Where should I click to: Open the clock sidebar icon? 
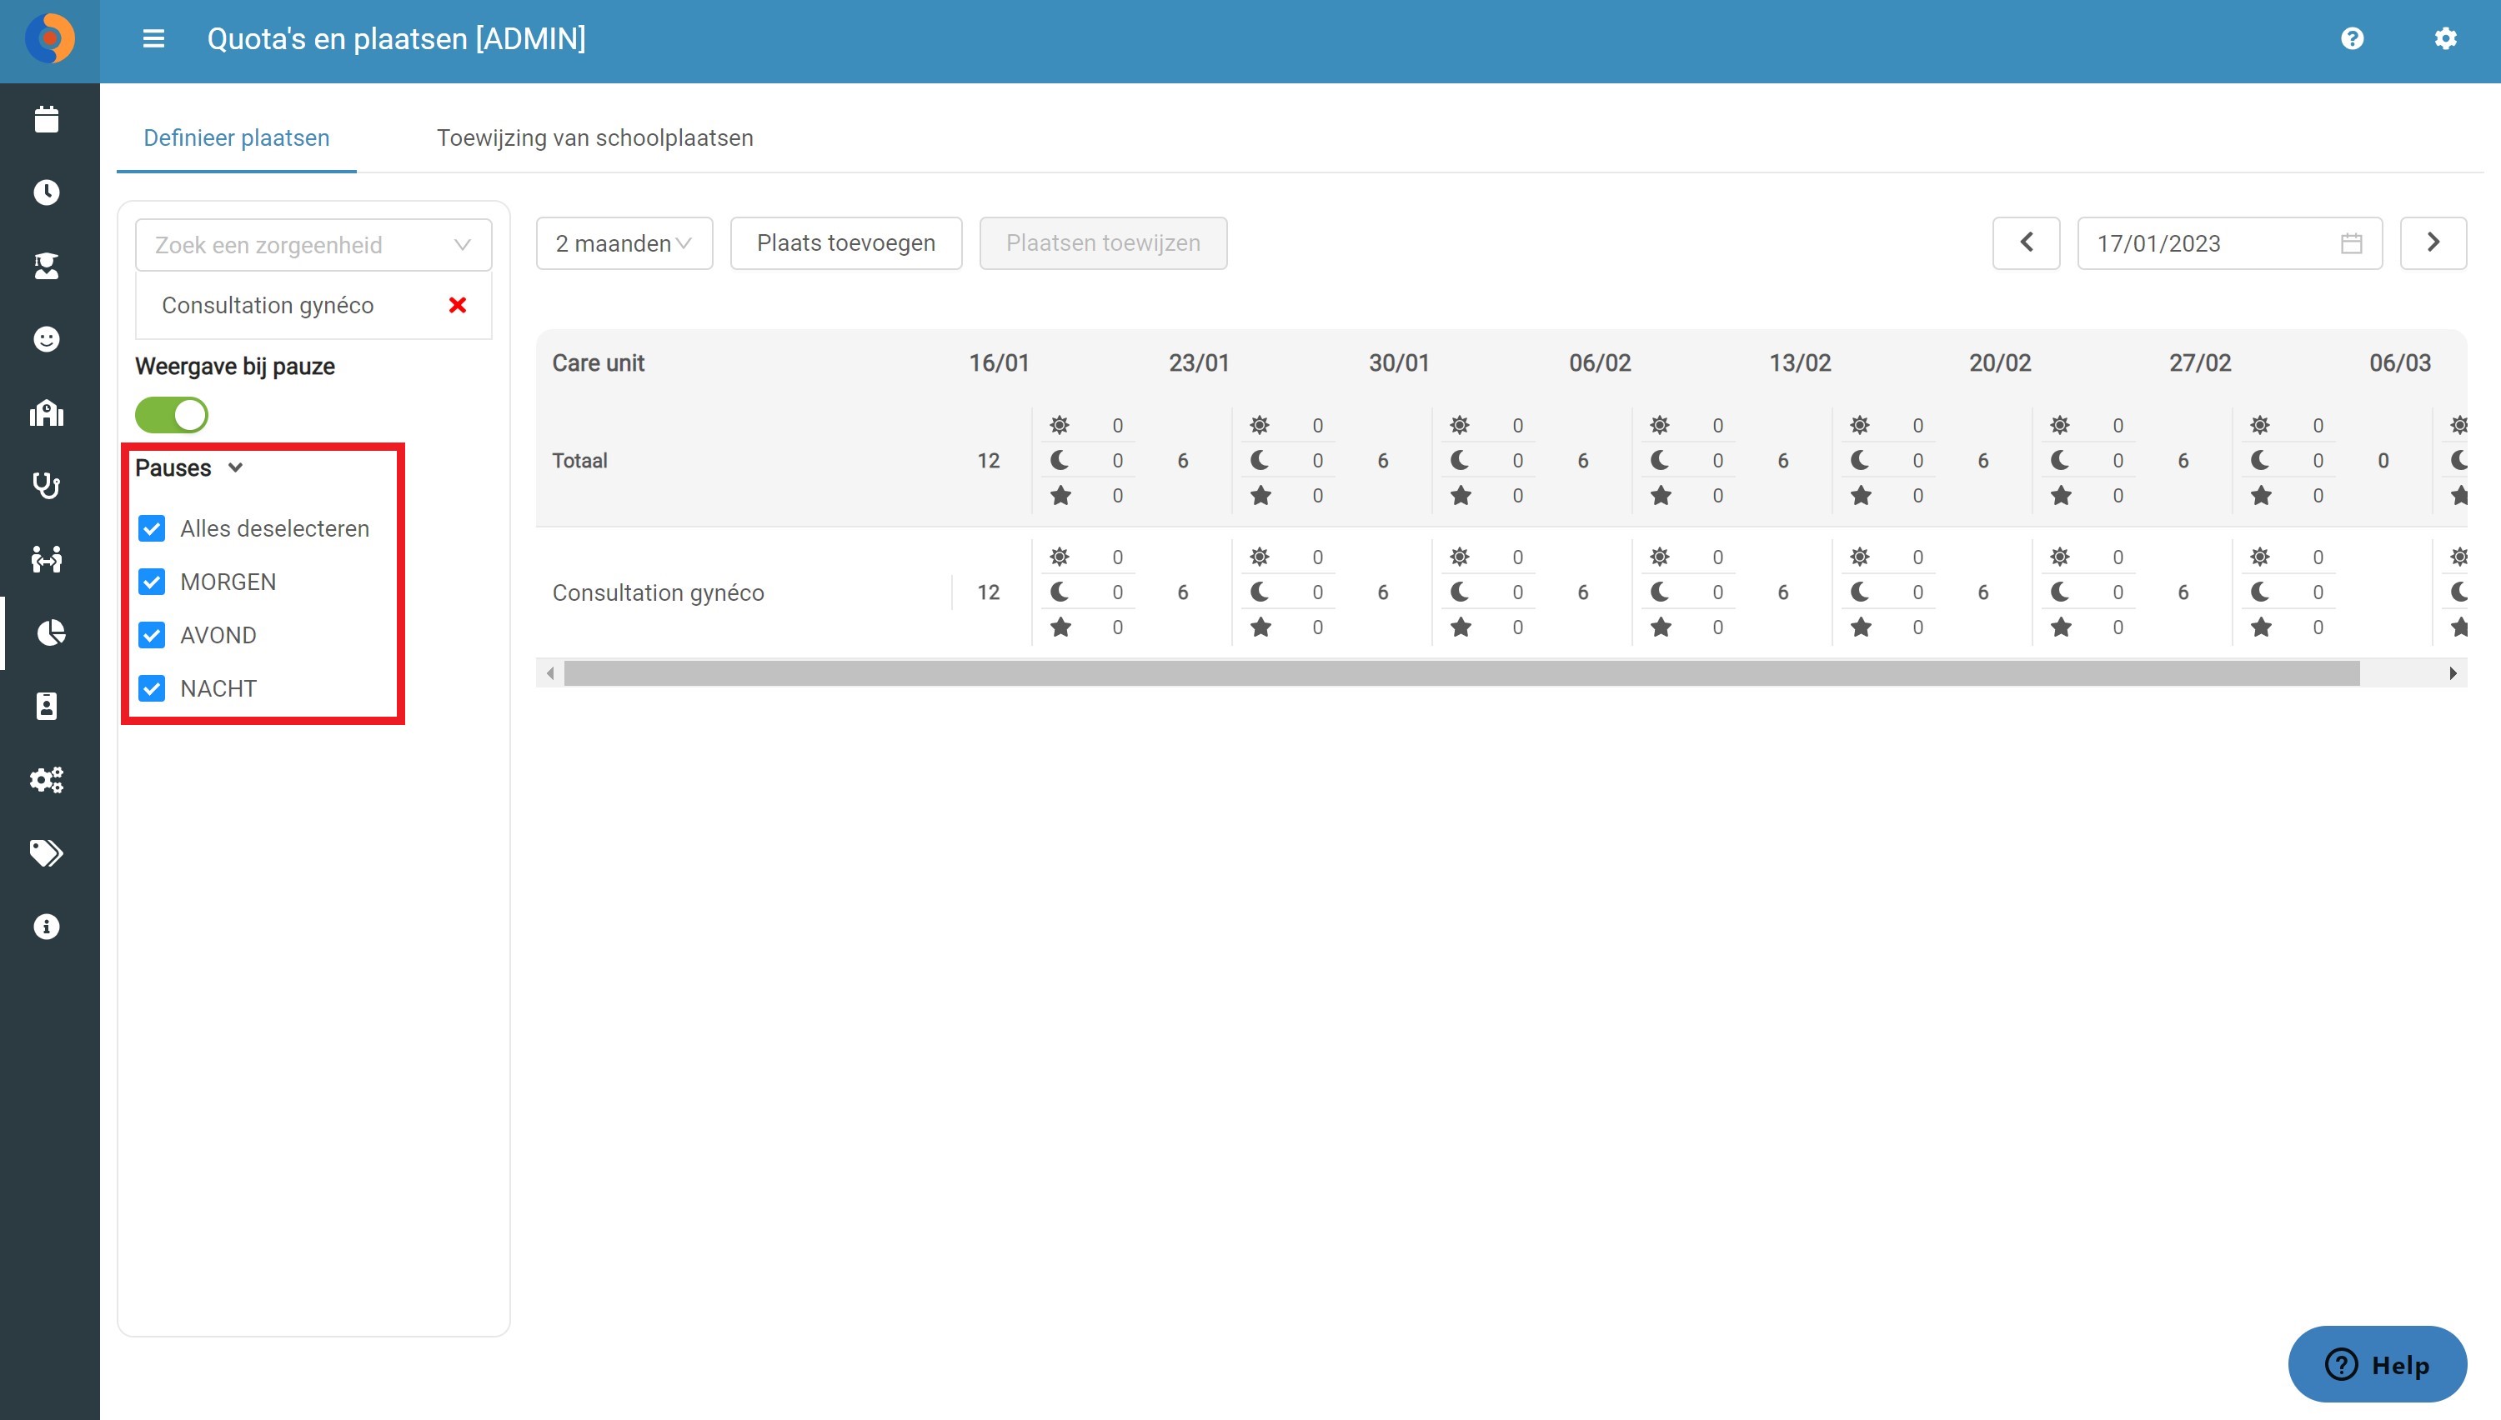pos(47,192)
